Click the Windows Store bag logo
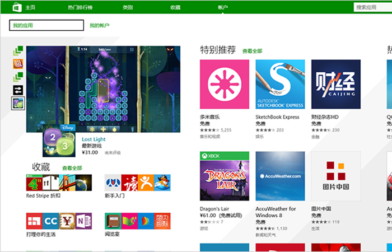 pyautogui.click(x=17, y=7)
